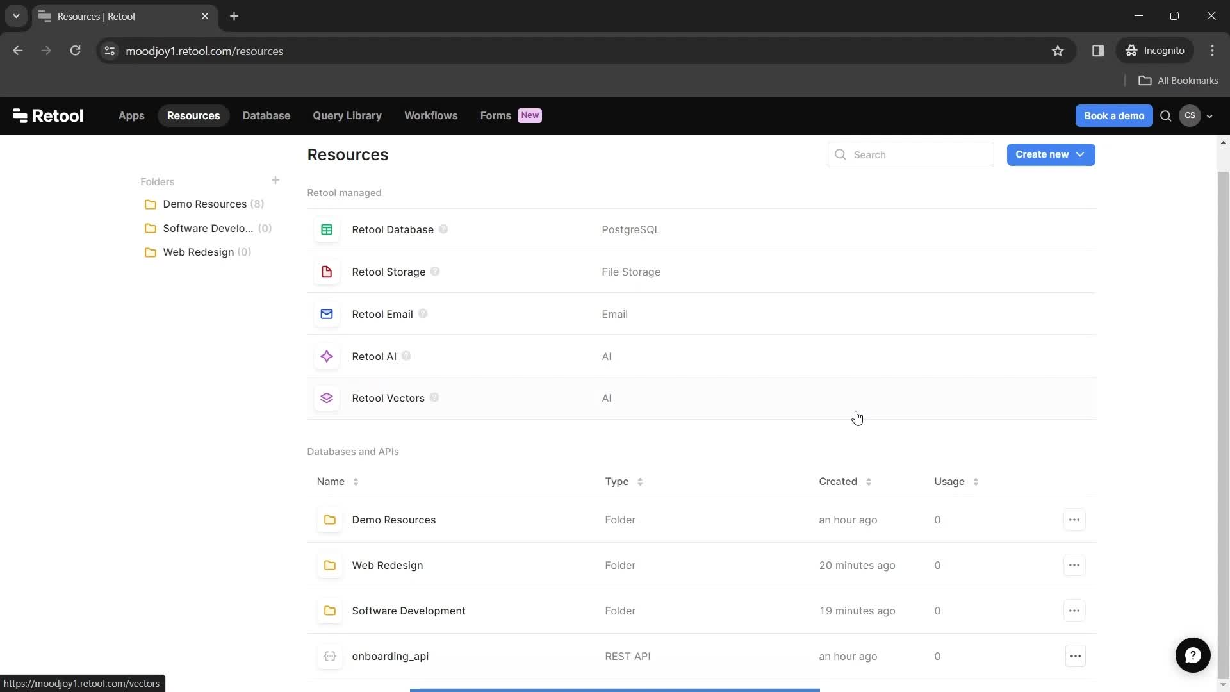Click the Retool Email envelope icon
This screenshot has height=692, width=1230.
click(x=327, y=314)
